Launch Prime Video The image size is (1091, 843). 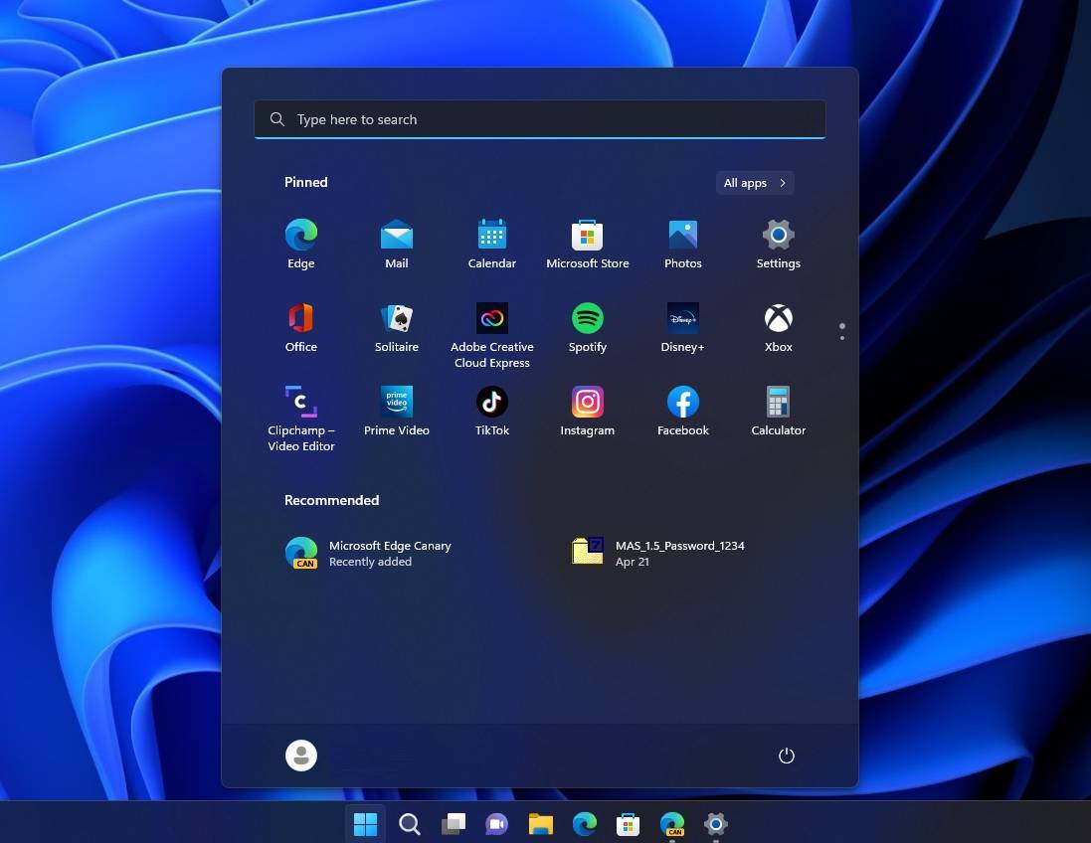(396, 402)
